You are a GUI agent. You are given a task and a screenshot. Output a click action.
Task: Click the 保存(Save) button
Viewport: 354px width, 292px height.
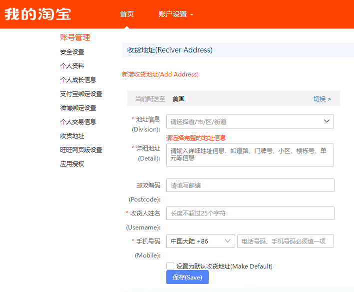(x=187, y=277)
